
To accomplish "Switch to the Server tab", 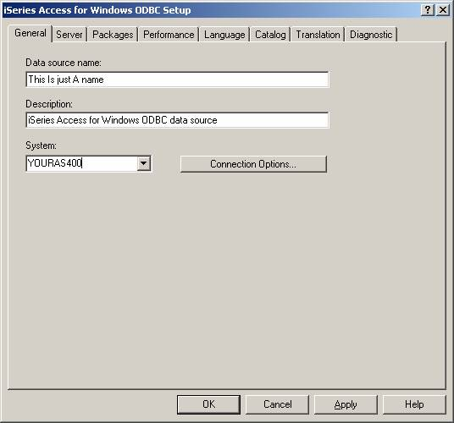I will click(x=69, y=35).
